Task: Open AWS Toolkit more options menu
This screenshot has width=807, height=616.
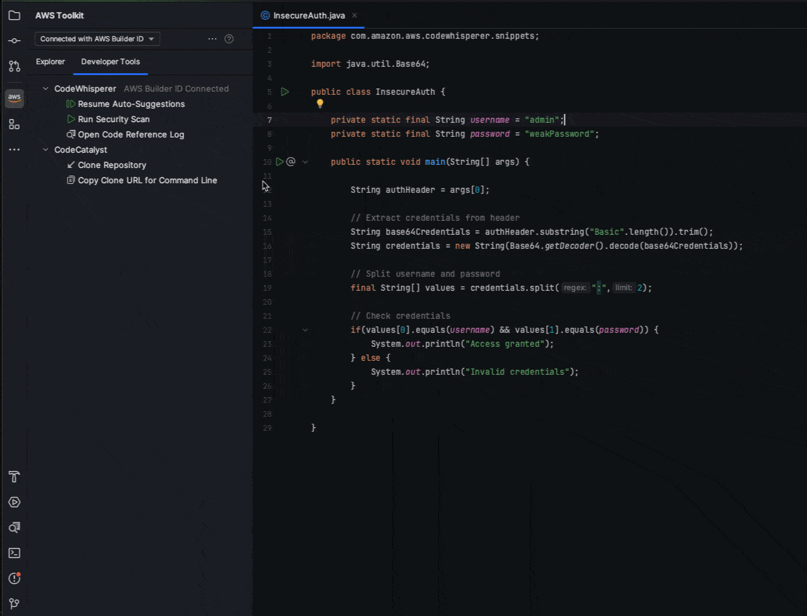Action: [x=212, y=39]
